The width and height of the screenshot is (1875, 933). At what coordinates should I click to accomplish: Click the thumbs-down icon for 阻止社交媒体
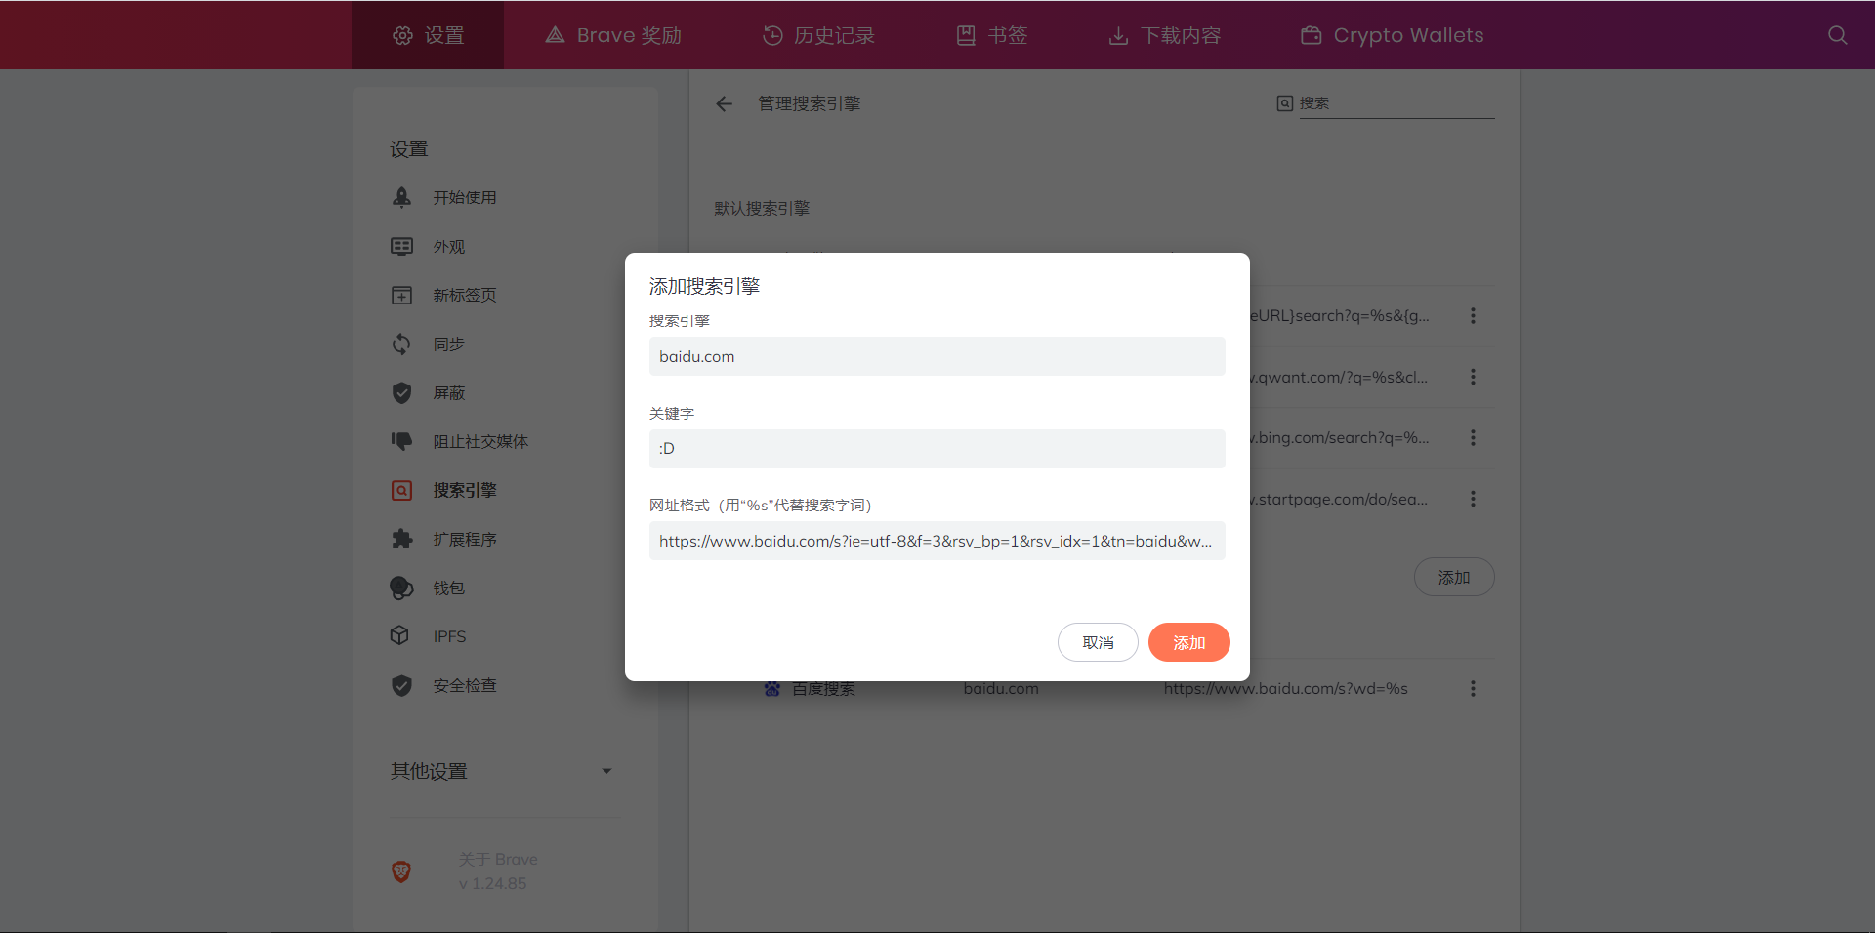(x=401, y=441)
